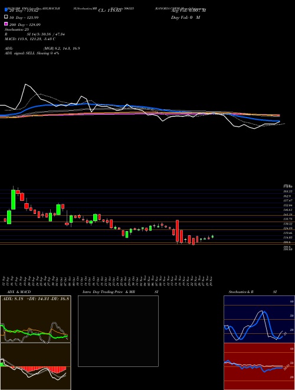
Task: Select the 'Stochastics: 23' readout
Action: click(17, 30)
